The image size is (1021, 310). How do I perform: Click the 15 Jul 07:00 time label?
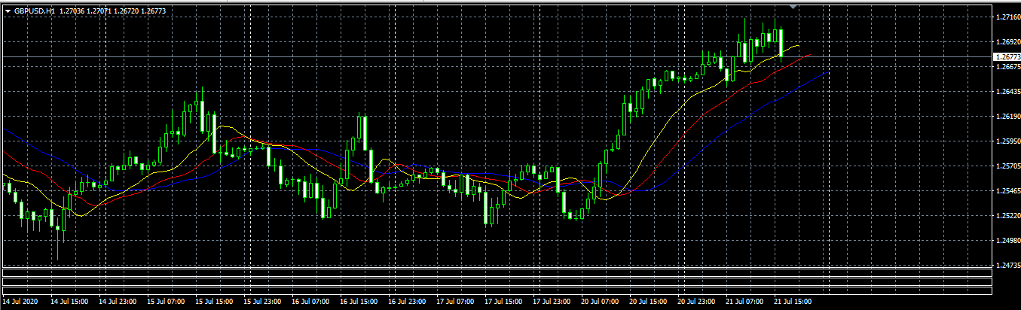(x=166, y=302)
